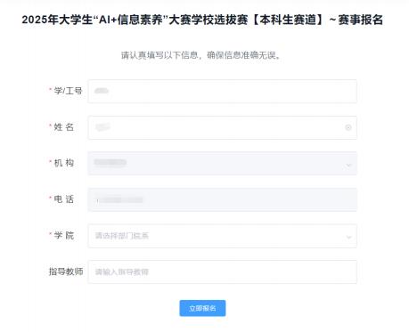This screenshot has height=332, width=409.
Task: Click the blurred value in the 学/工号 field
Action: pyautogui.click(x=102, y=91)
